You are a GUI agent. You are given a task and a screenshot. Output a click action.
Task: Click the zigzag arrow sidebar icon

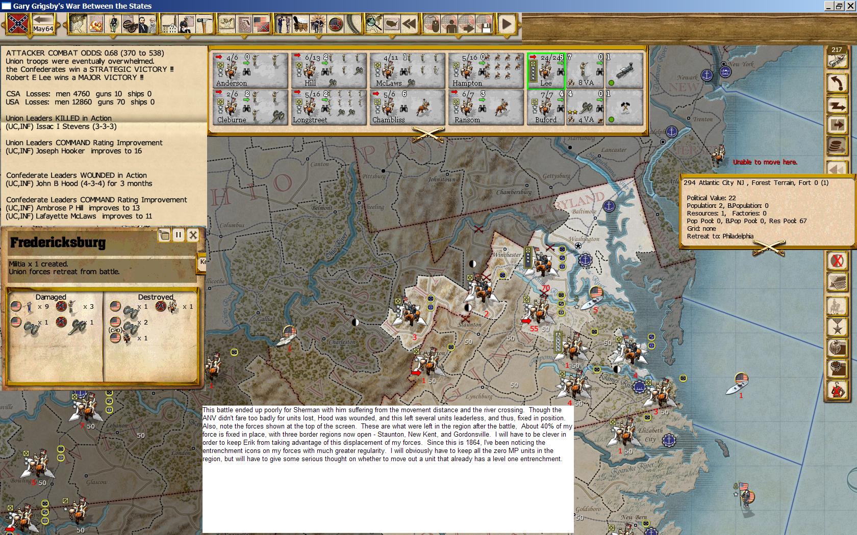coord(837,105)
